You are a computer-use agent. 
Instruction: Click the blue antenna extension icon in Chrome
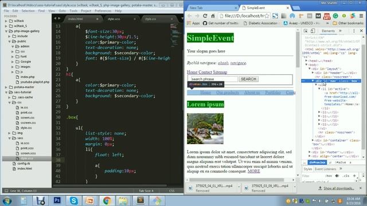click(292, 16)
